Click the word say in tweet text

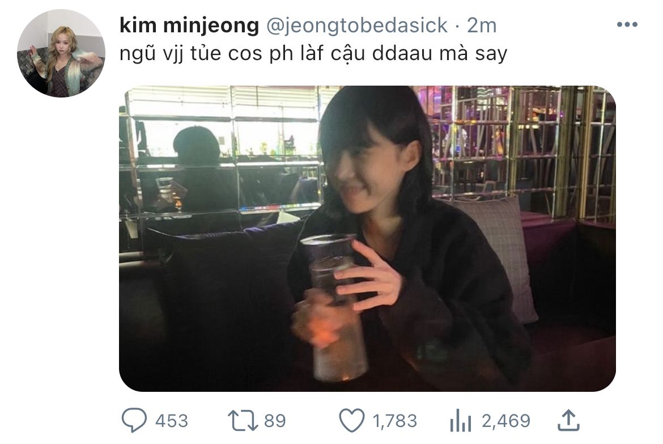coord(491,54)
